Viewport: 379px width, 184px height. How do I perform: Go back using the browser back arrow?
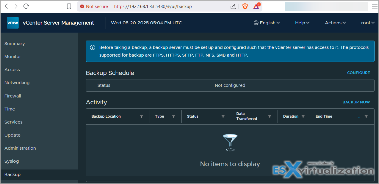click(7, 6)
